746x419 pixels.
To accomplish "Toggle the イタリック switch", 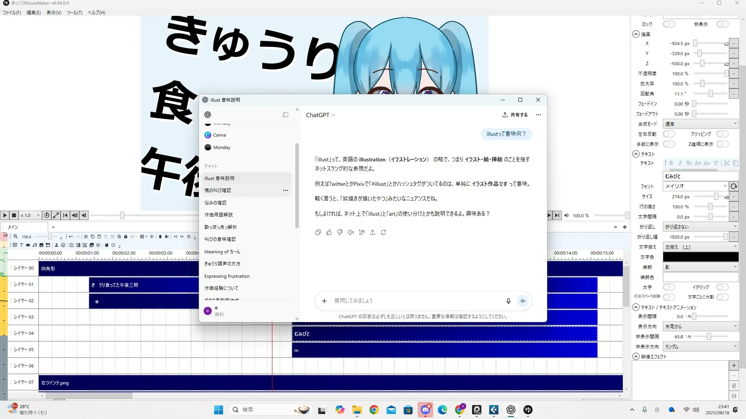I will 722,287.
